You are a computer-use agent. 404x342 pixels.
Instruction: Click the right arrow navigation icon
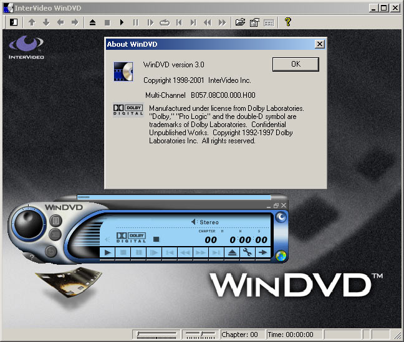pos(75,22)
